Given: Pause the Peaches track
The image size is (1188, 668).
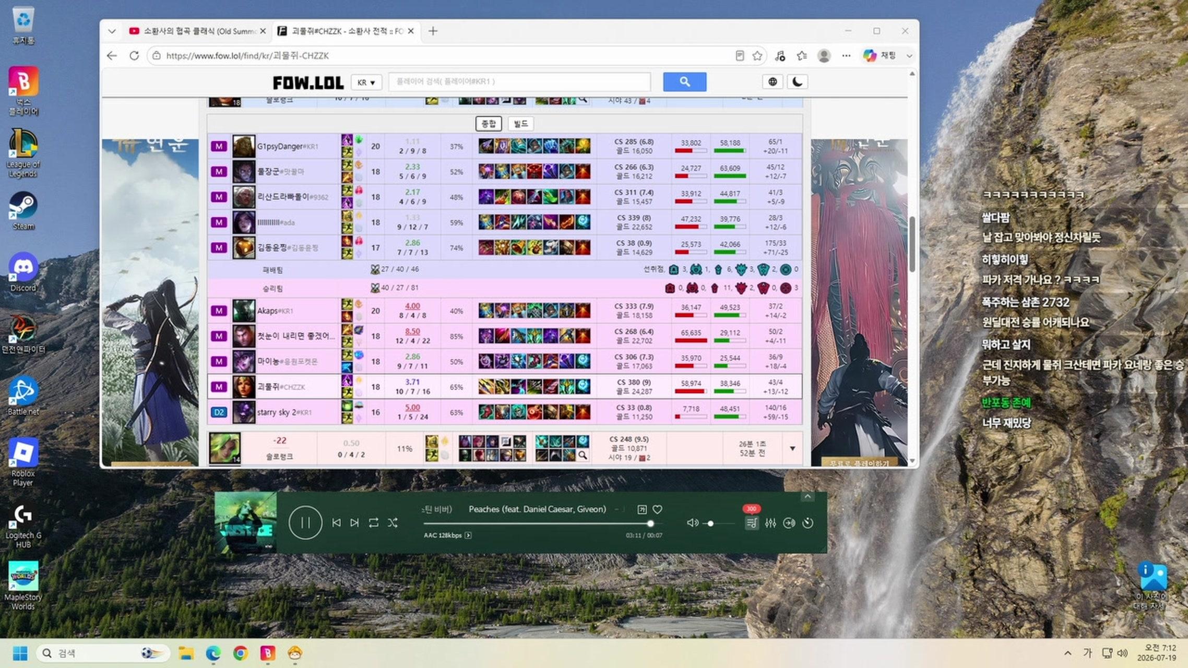Looking at the screenshot, I should pyautogui.click(x=305, y=522).
